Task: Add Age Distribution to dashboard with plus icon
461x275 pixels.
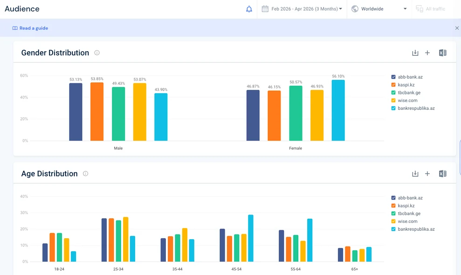Action: click(427, 174)
